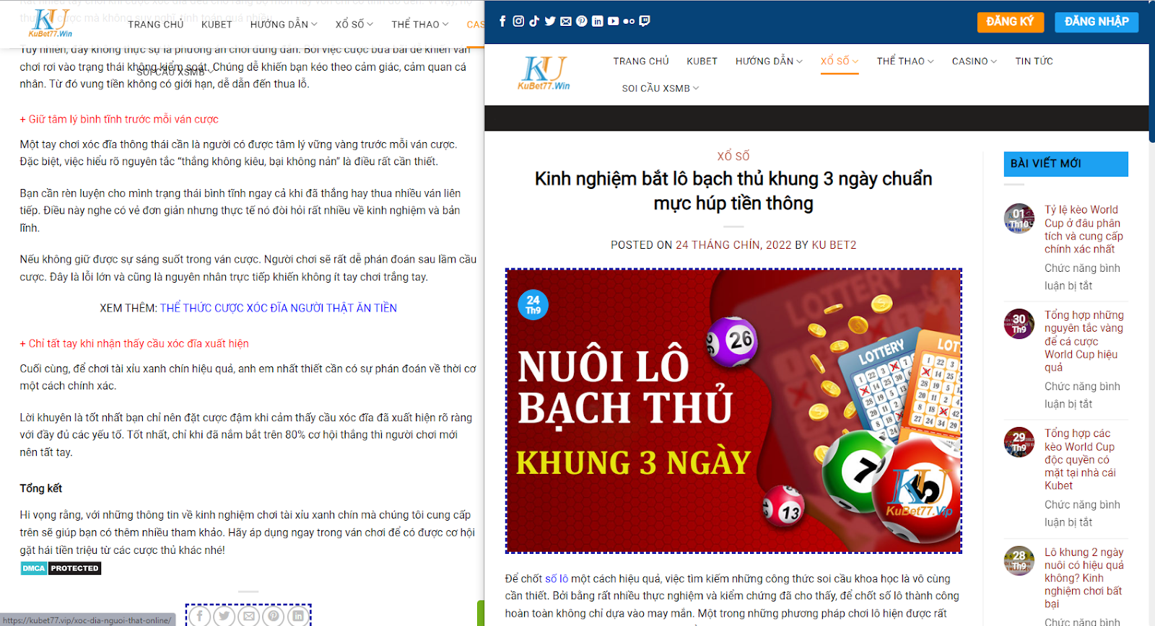Click the article title 'Kinh nghiệm bắt lô bạch thủ'
Image resolution: width=1155 pixels, height=626 pixels.
[733, 191]
